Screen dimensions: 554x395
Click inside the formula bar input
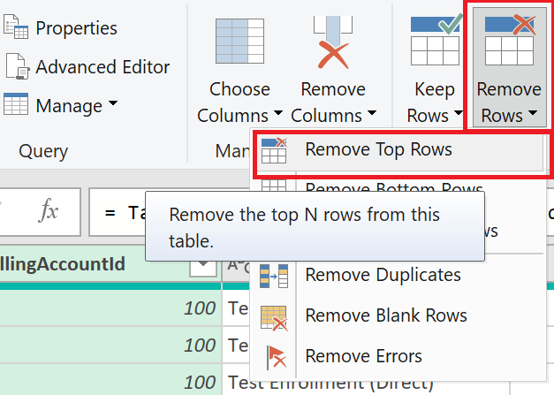(118, 212)
